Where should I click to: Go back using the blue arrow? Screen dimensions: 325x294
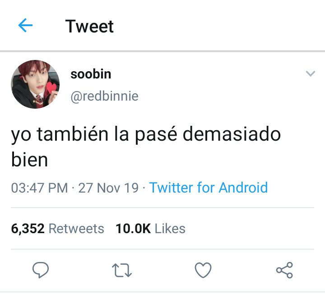(x=25, y=25)
